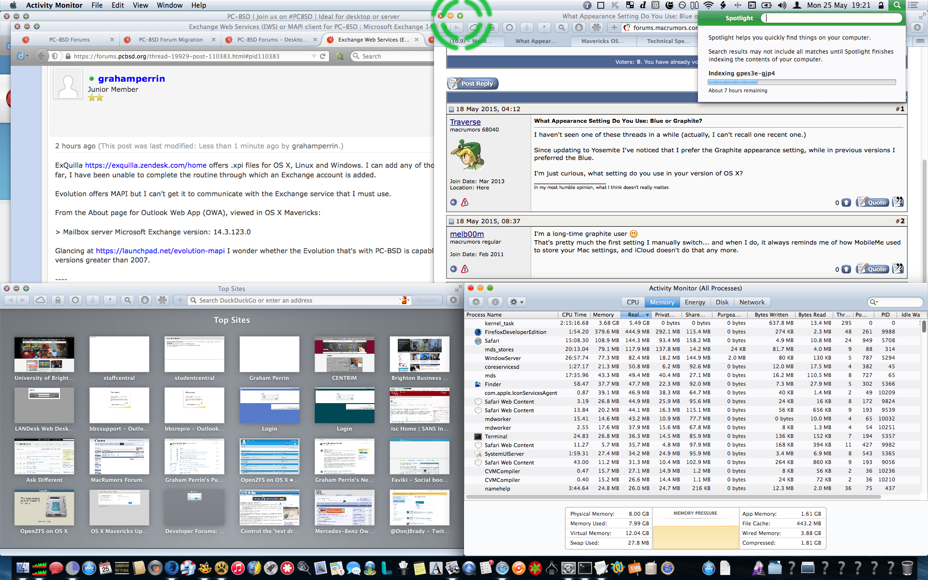This screenshot has width=928, height=580.
Task: Launch iTunes from the Dock
Action: (237, 568)
